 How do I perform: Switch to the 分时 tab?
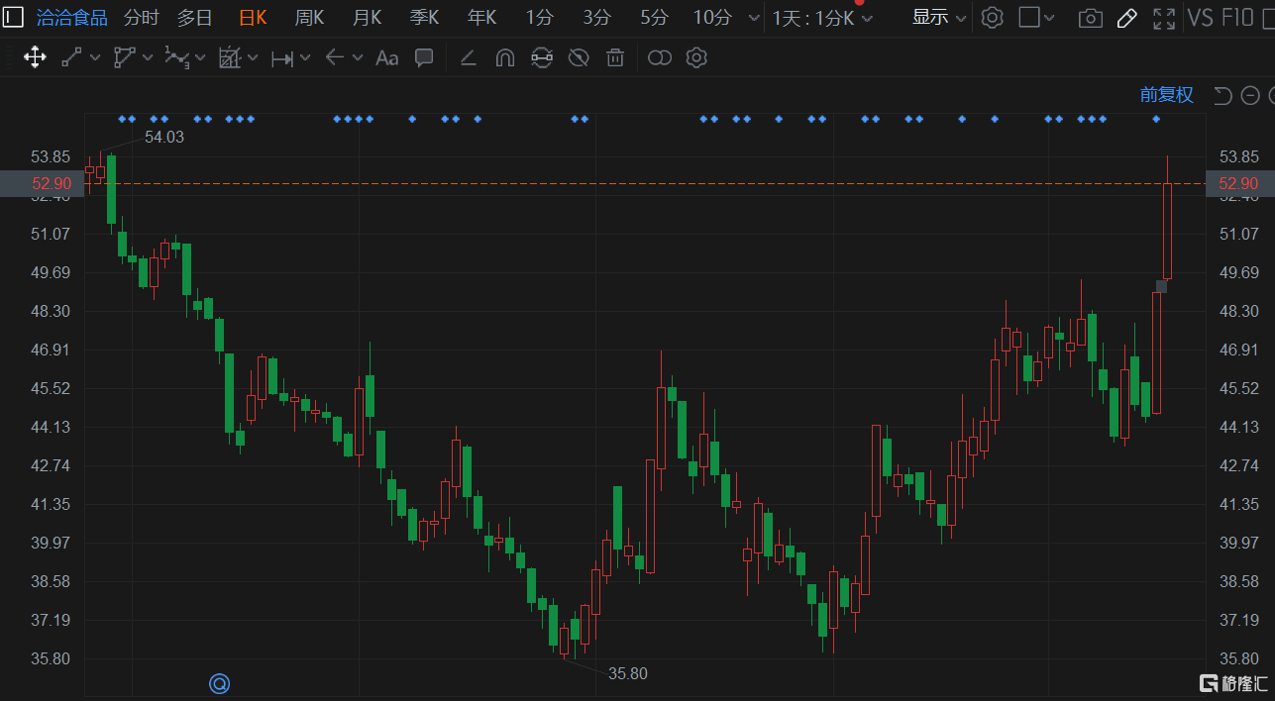(141, 18)
